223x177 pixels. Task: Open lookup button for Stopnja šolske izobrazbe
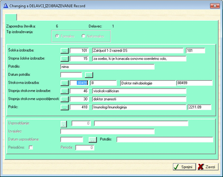click(x=64, y=59)
